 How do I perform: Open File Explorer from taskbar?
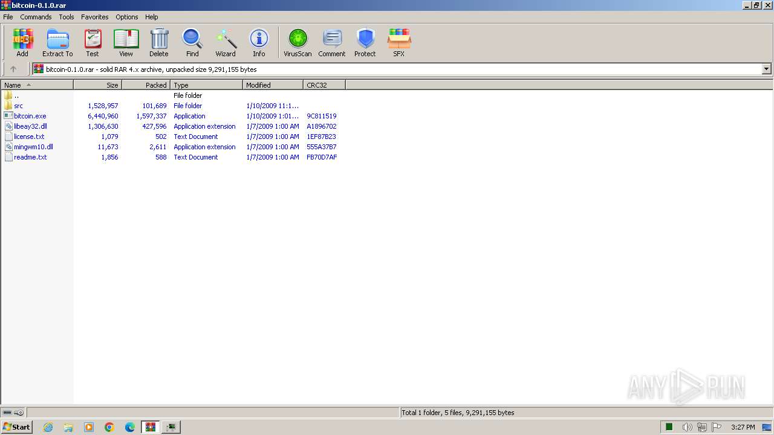[x=68, y=427]
